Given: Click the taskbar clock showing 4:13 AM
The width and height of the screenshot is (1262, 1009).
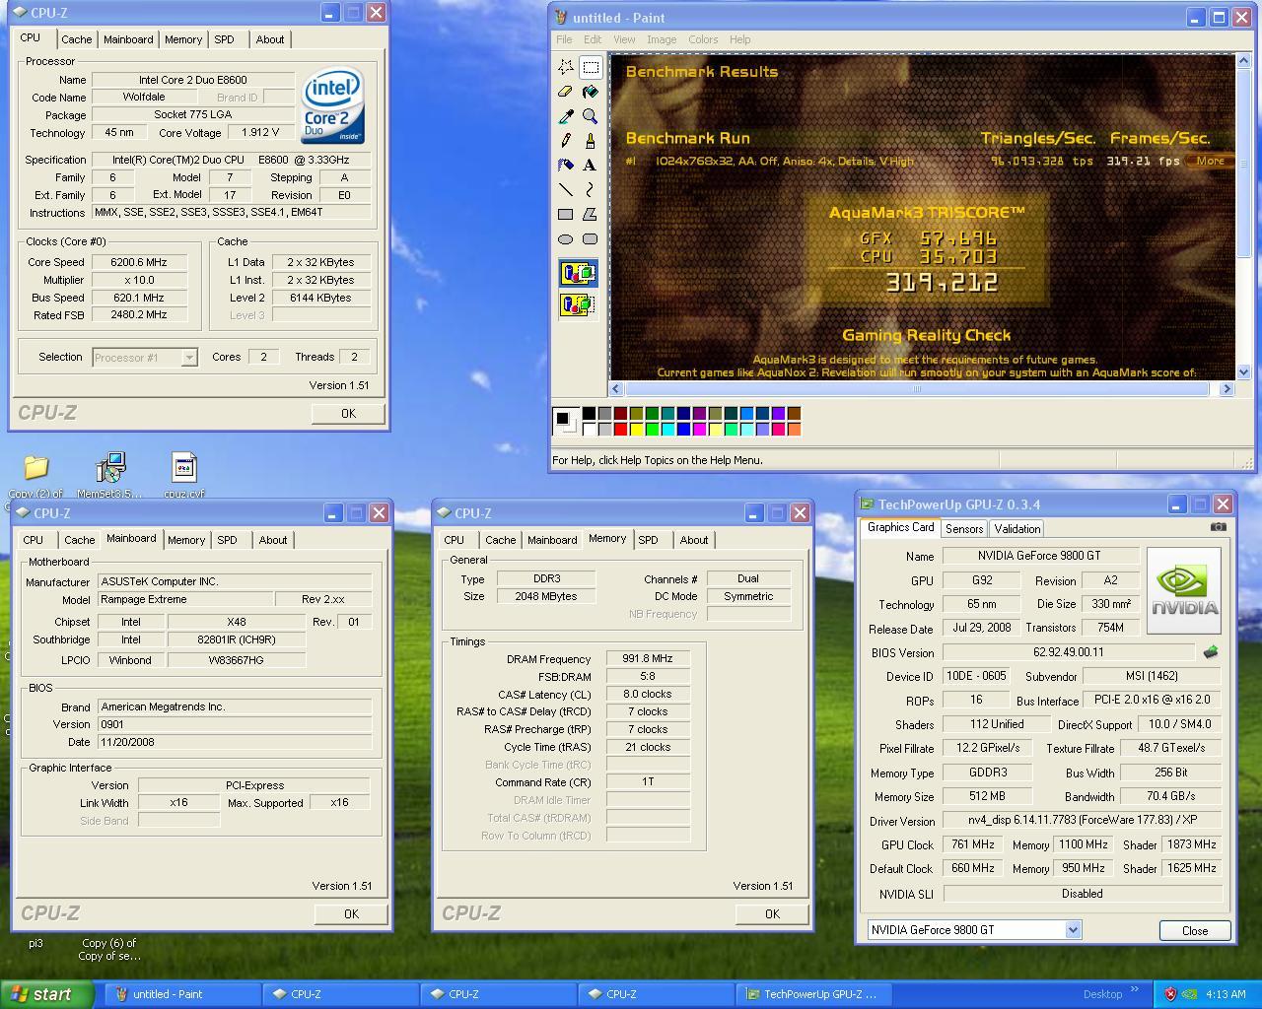Looking at the screenshot, I should (x=1225, y=994).
